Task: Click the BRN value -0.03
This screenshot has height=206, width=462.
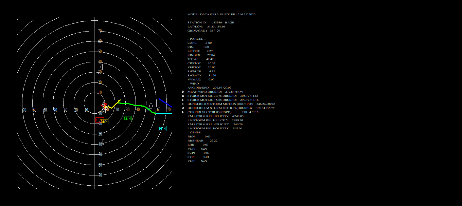Action: pos(207,136)
